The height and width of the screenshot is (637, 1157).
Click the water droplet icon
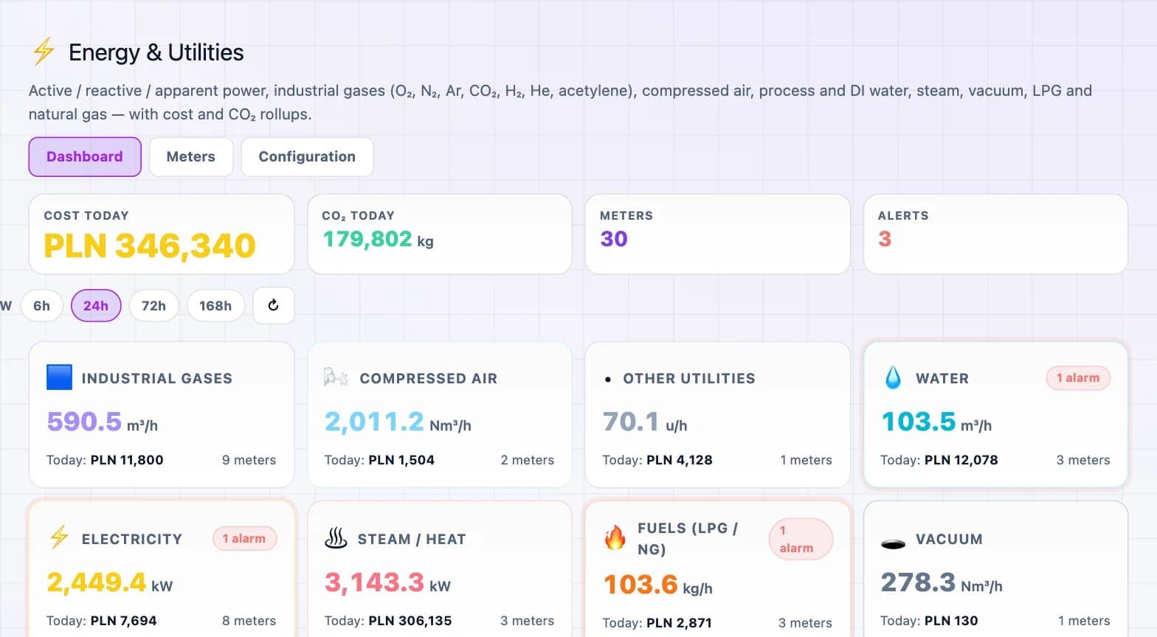893,377
